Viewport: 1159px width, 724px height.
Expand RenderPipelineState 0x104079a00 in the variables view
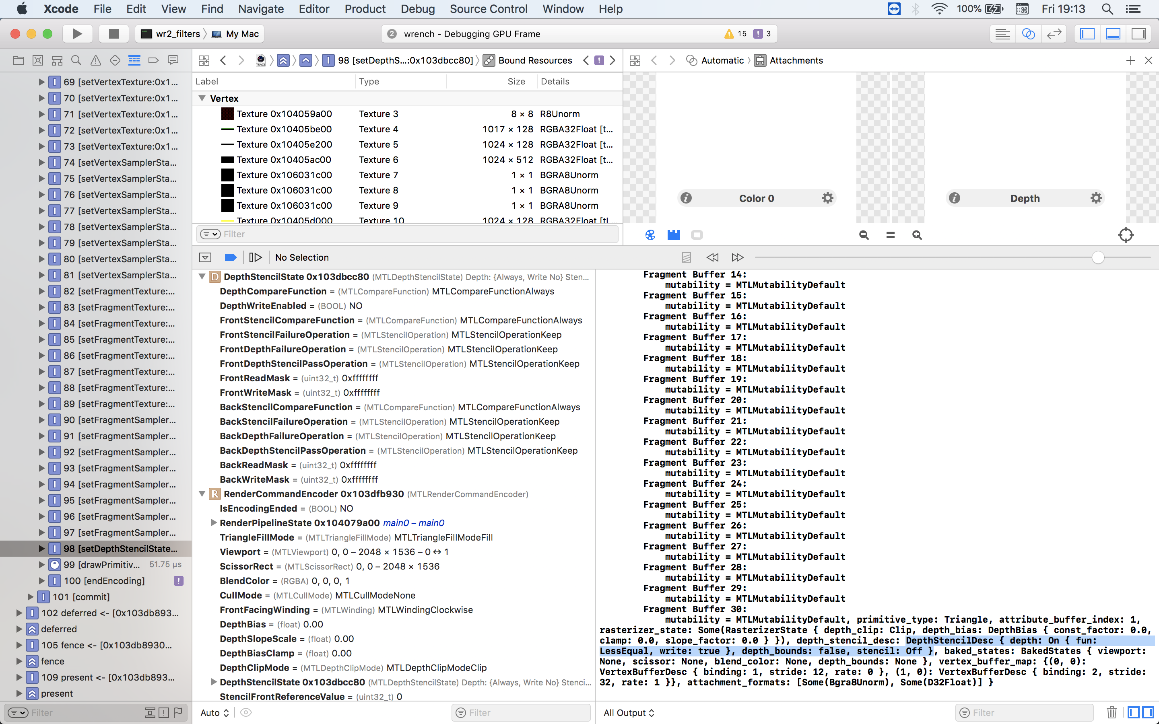tap(214, 522)
